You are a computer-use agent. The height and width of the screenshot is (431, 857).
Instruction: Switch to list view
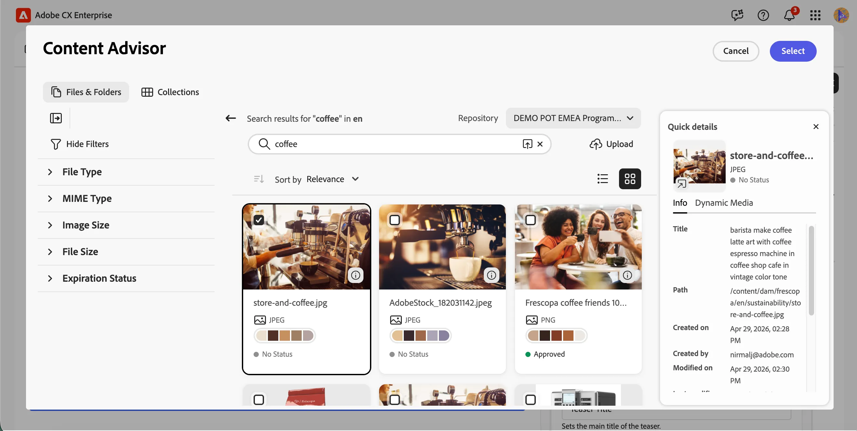(602, 179)
